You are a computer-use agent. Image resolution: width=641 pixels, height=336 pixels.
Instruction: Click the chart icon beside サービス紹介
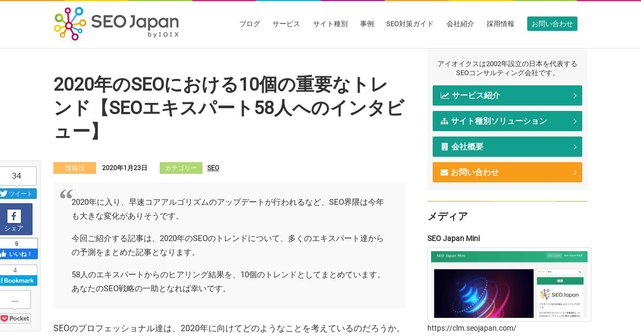click(x=444, y=95)
